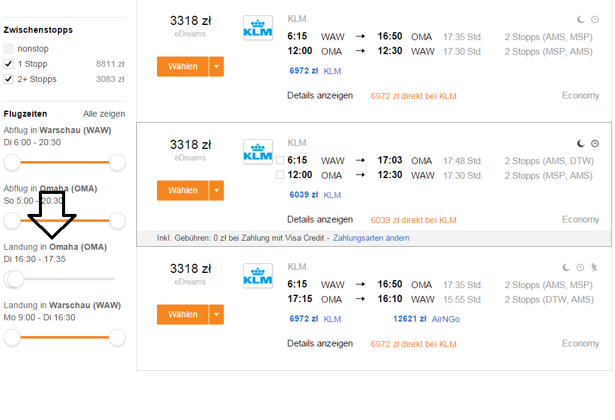The width and height of the screenshot is (615, 420).
Task: Tick the checkbox beside 6:15 WAW outbound leg
Action: pyautogui.click(x=280, y=160)
